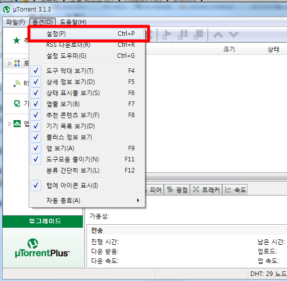Switch to the 속도 tab
The height and width of the screenshot is (281, 287).
click(x=235, y=190)
